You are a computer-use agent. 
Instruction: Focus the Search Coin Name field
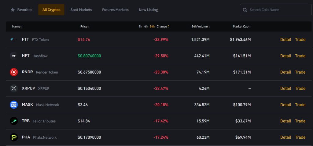click(276, 10)
